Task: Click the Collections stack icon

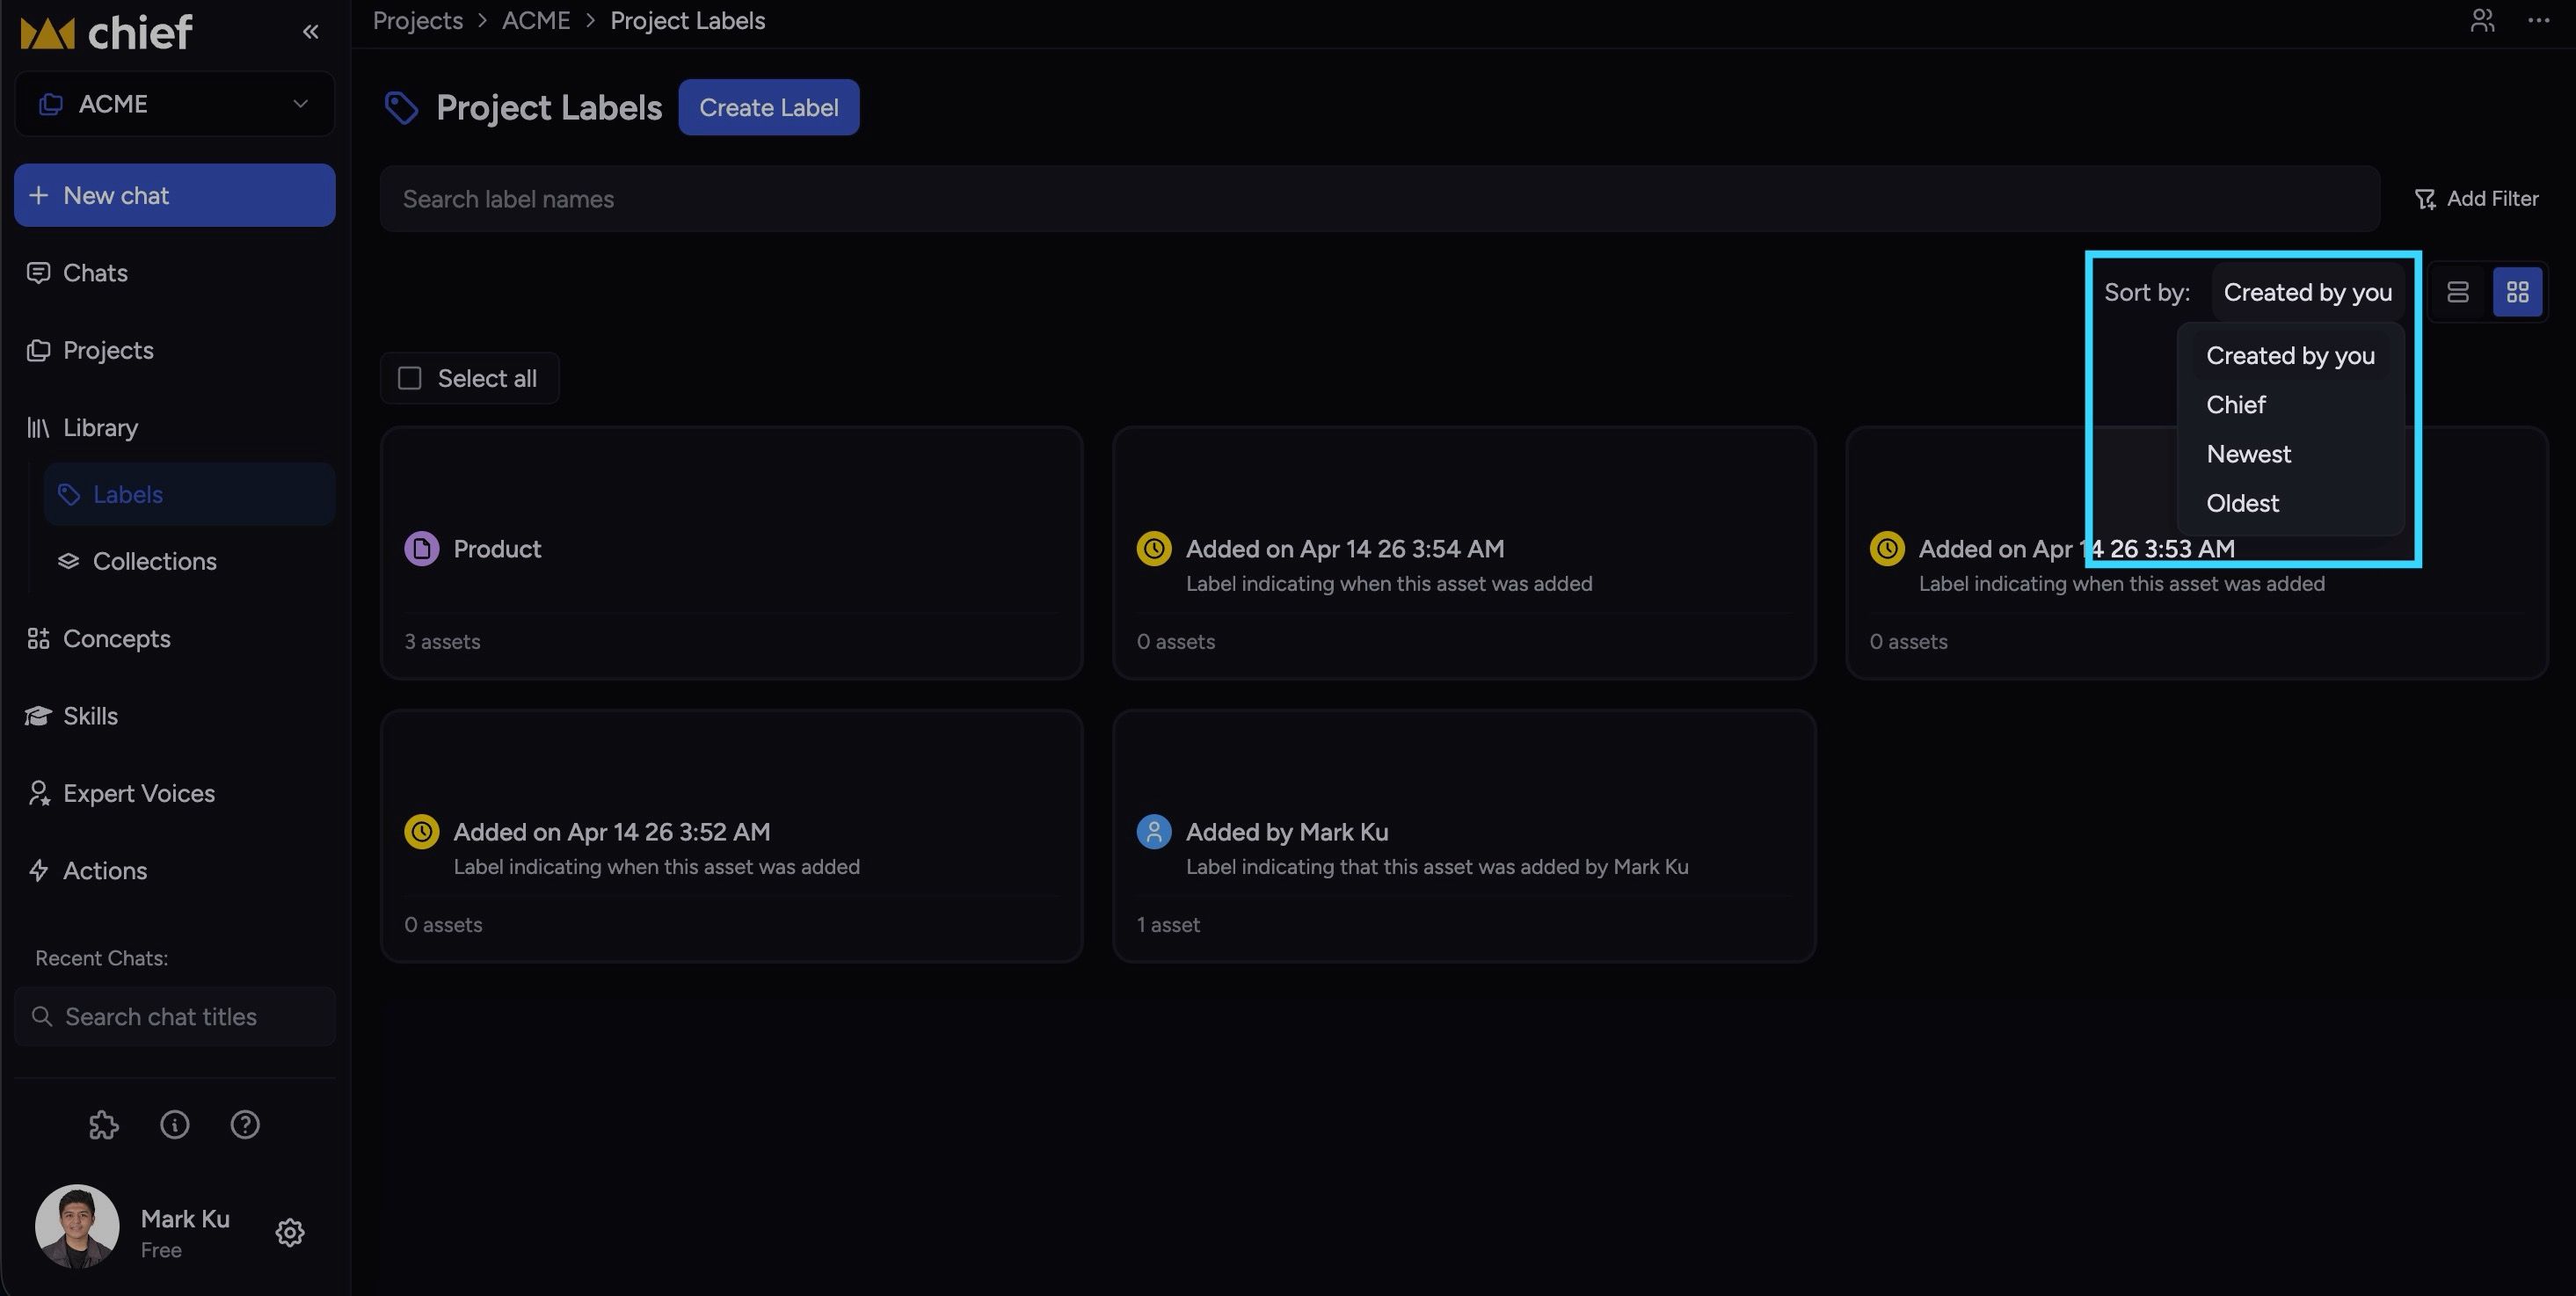Action: (x=68, y=561)
